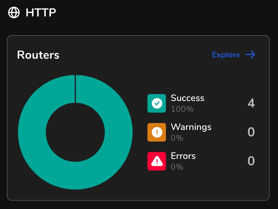Click the dark center of the donut chart
Image resolution: width=278 pixels, height=209 pixels.
pyautogui.click(x=75, y=132)
